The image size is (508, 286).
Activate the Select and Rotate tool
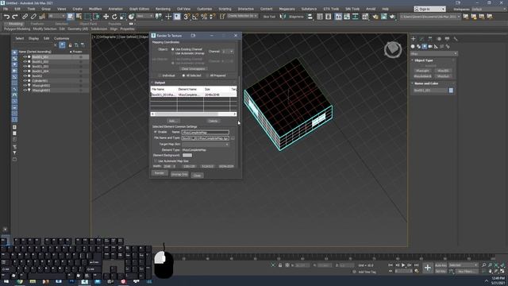(114, 17)
